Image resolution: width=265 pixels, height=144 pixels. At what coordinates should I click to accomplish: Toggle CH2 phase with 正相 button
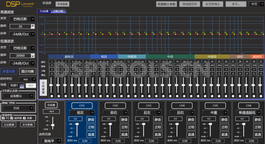coord(124,127)
